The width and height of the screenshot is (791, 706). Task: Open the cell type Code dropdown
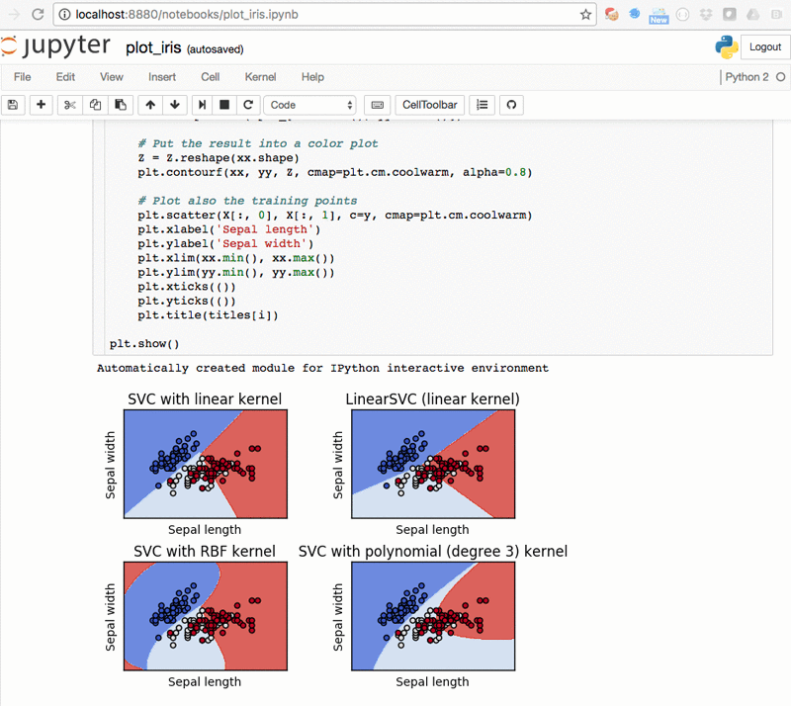coord(309,105)
